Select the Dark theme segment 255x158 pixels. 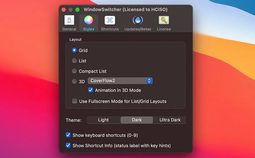[x=137, y=120]
